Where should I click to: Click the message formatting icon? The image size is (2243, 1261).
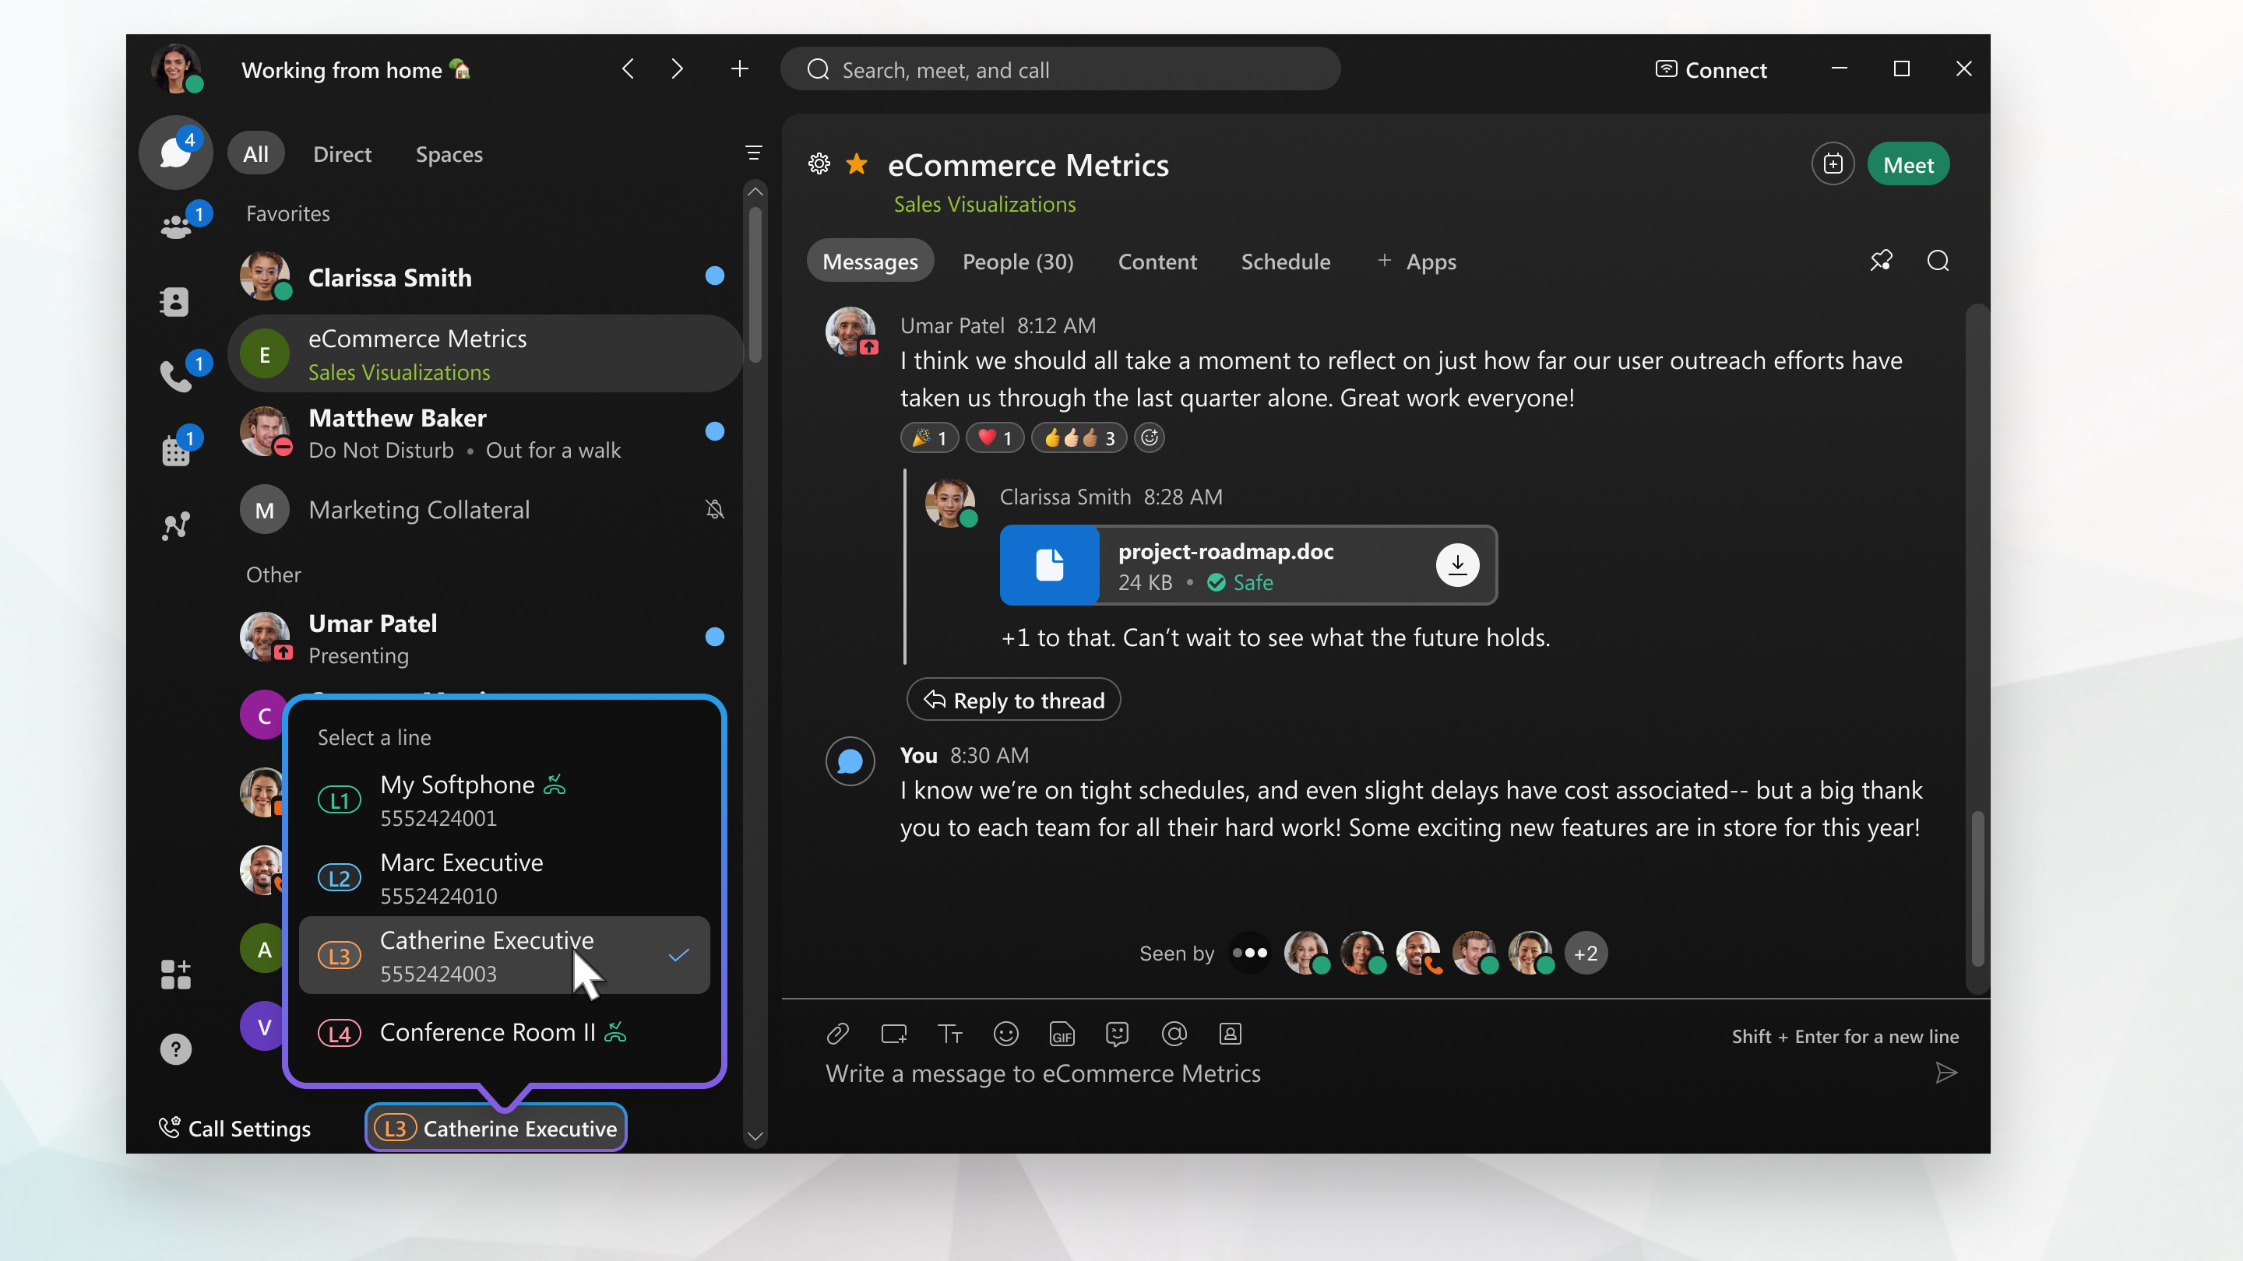click(x=950, y=1033)
